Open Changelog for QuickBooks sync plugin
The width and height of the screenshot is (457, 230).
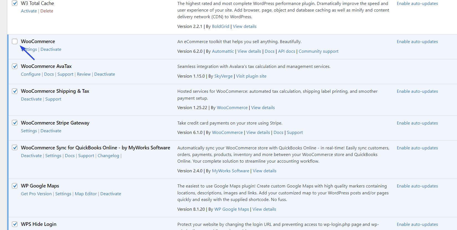point(108,156)
